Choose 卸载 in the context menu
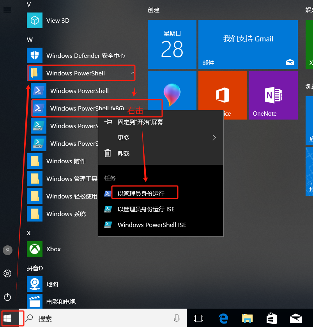This screenshot has width=313, height=327. [x=161, y=153]
